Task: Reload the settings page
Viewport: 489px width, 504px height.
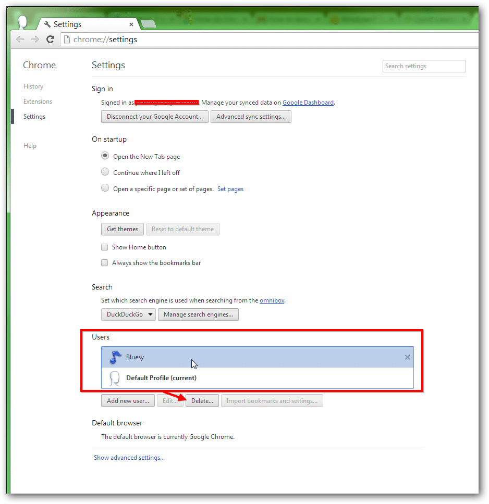Action: [x=51, y=40]
